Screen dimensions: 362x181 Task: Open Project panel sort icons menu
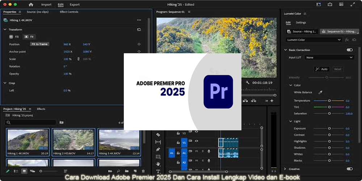pos(66,171)
